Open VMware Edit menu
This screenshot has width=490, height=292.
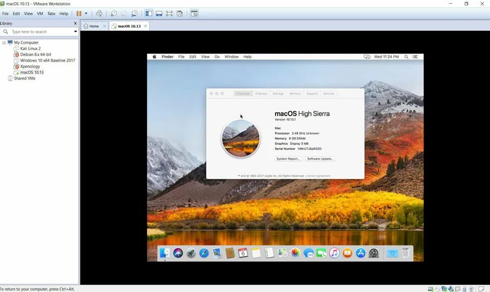[x=16, y=14]
